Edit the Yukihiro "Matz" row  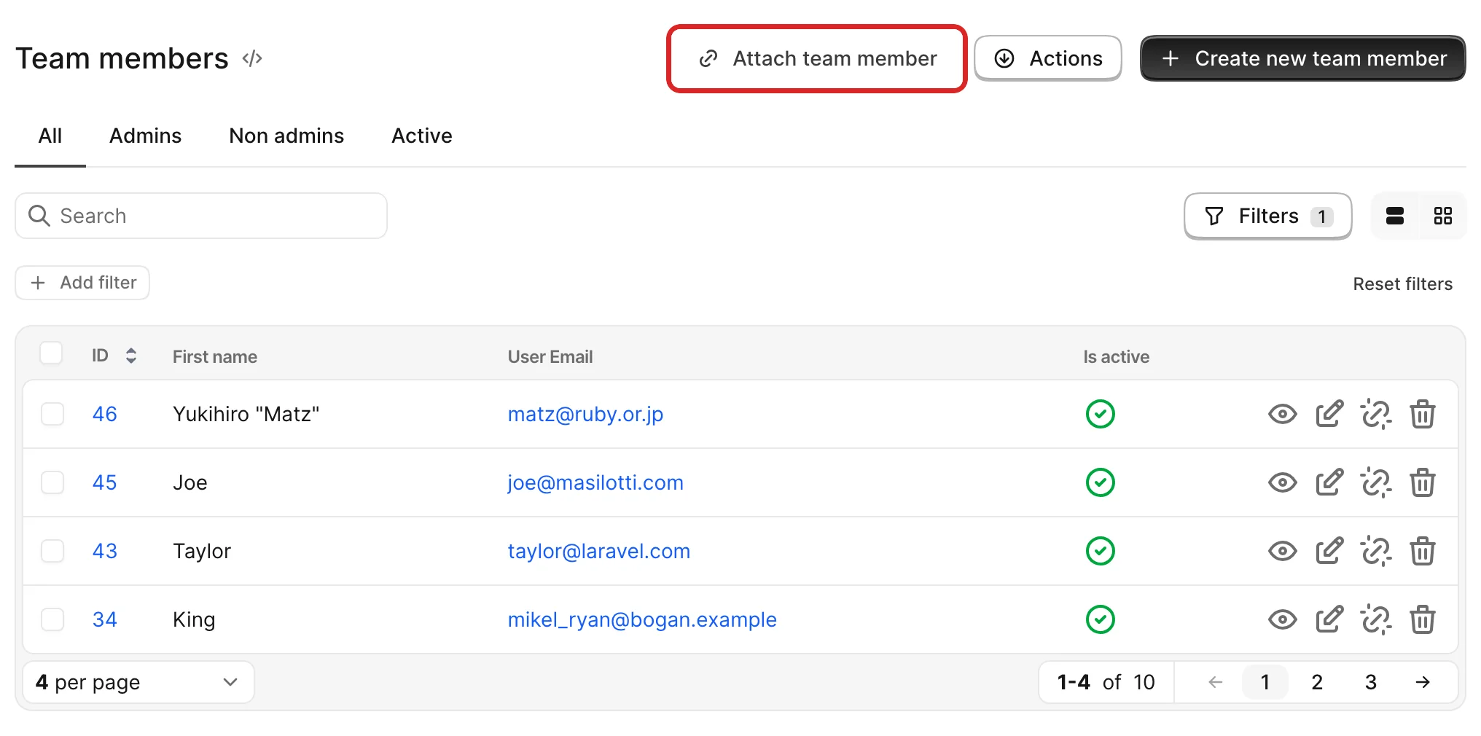pos(1329,414)
